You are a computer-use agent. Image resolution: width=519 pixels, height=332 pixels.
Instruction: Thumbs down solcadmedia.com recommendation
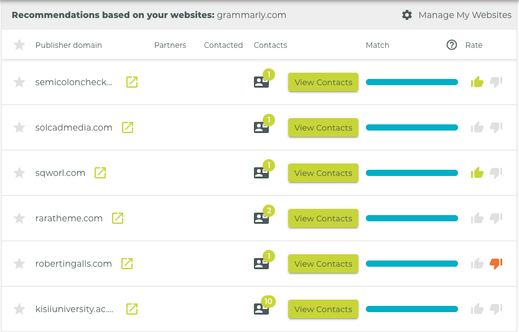tap(496, 127)
